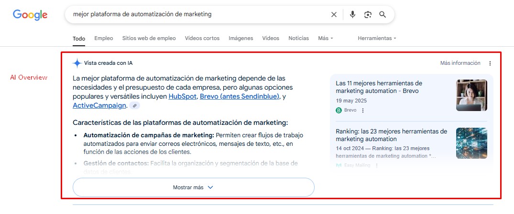514x214 pixels.
Task: Click the Características de las plataformas heading
Action: click(x=180, y=123)
